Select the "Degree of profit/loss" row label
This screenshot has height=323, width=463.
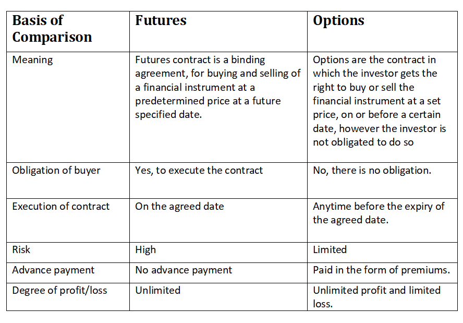[x=59, y=291]
